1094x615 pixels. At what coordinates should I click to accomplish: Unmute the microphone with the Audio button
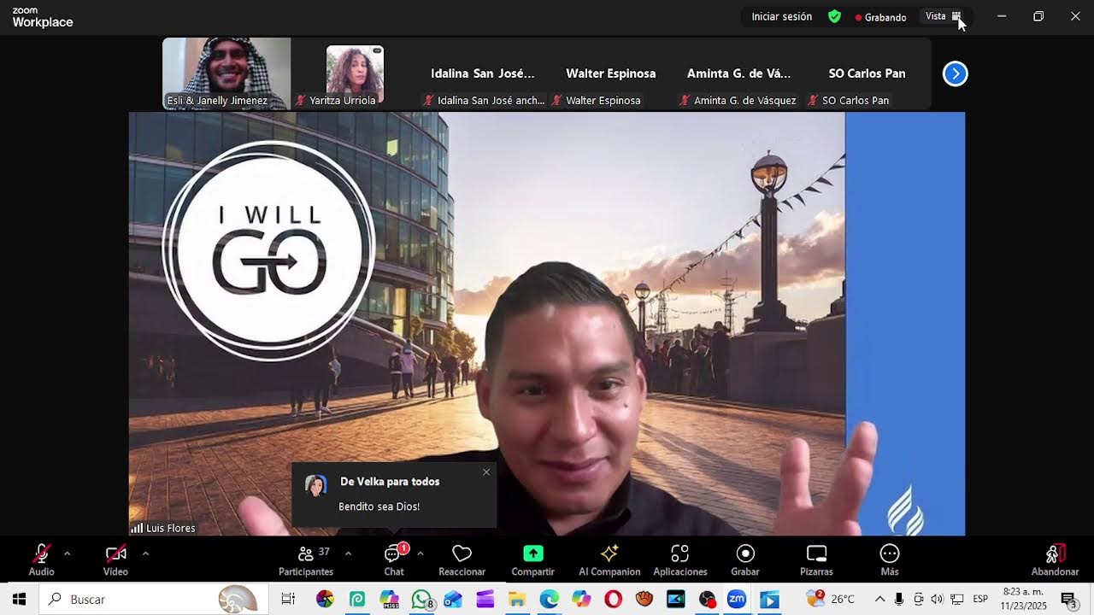(41, 560)
